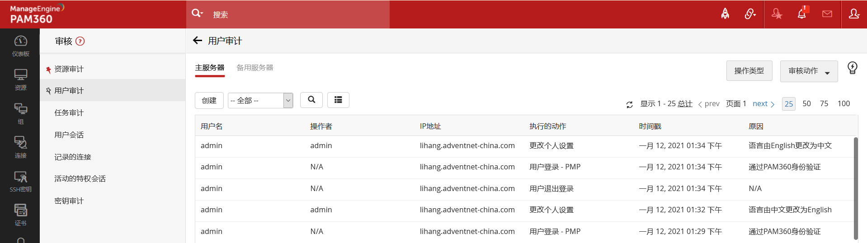
Task: Click the IP地址 column header
Action: click(430, 126)
